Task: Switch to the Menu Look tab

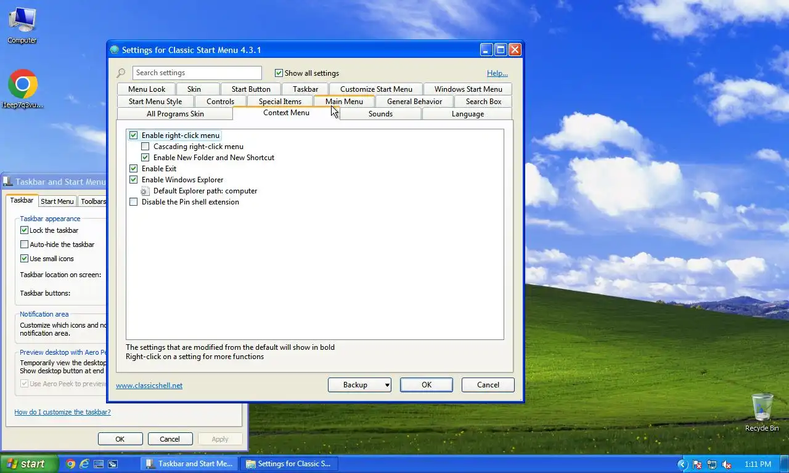Action: (147, 89)
